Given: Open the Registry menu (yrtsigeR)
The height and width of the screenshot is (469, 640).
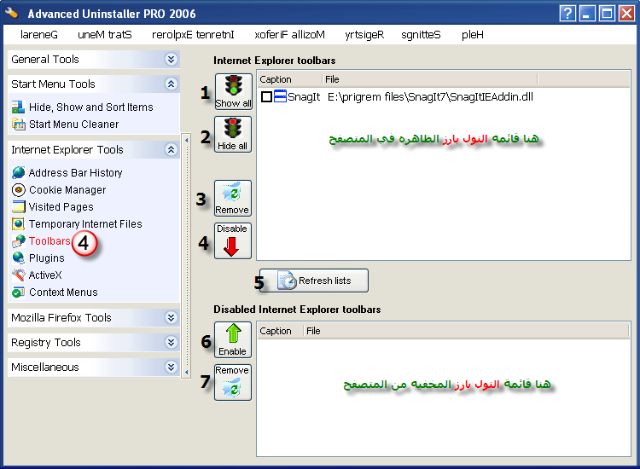Looking at the screenshot, I should tap(364, 35).
